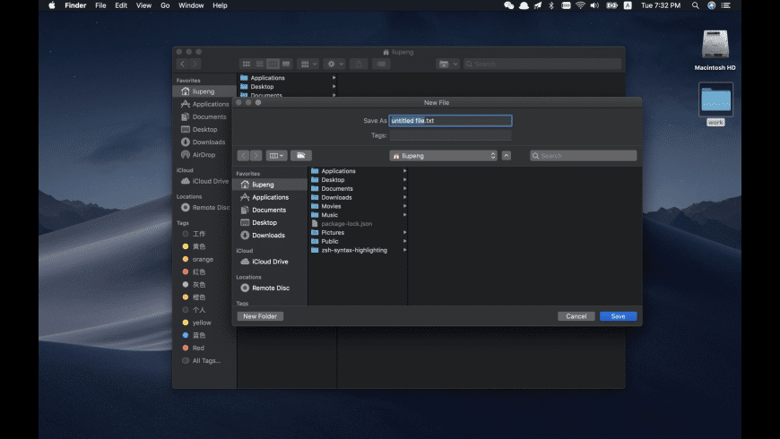Click the Save button
The image size is (780, 439).
point(618,316)
